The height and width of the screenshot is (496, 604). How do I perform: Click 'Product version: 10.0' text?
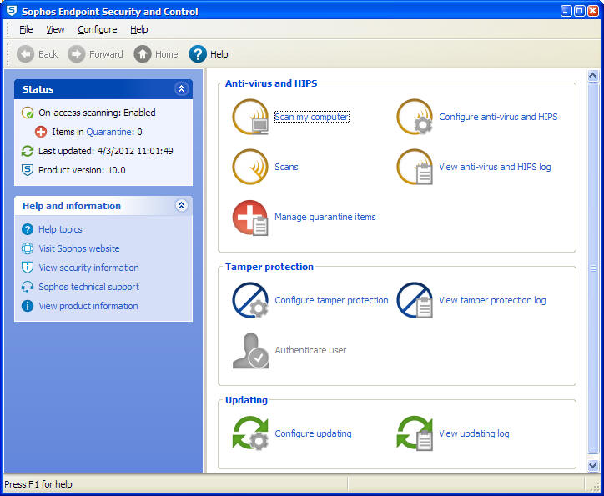[x=82, y=170]
